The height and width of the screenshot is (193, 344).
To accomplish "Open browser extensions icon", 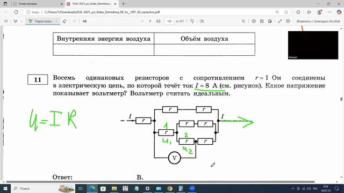I will (298, 12).
